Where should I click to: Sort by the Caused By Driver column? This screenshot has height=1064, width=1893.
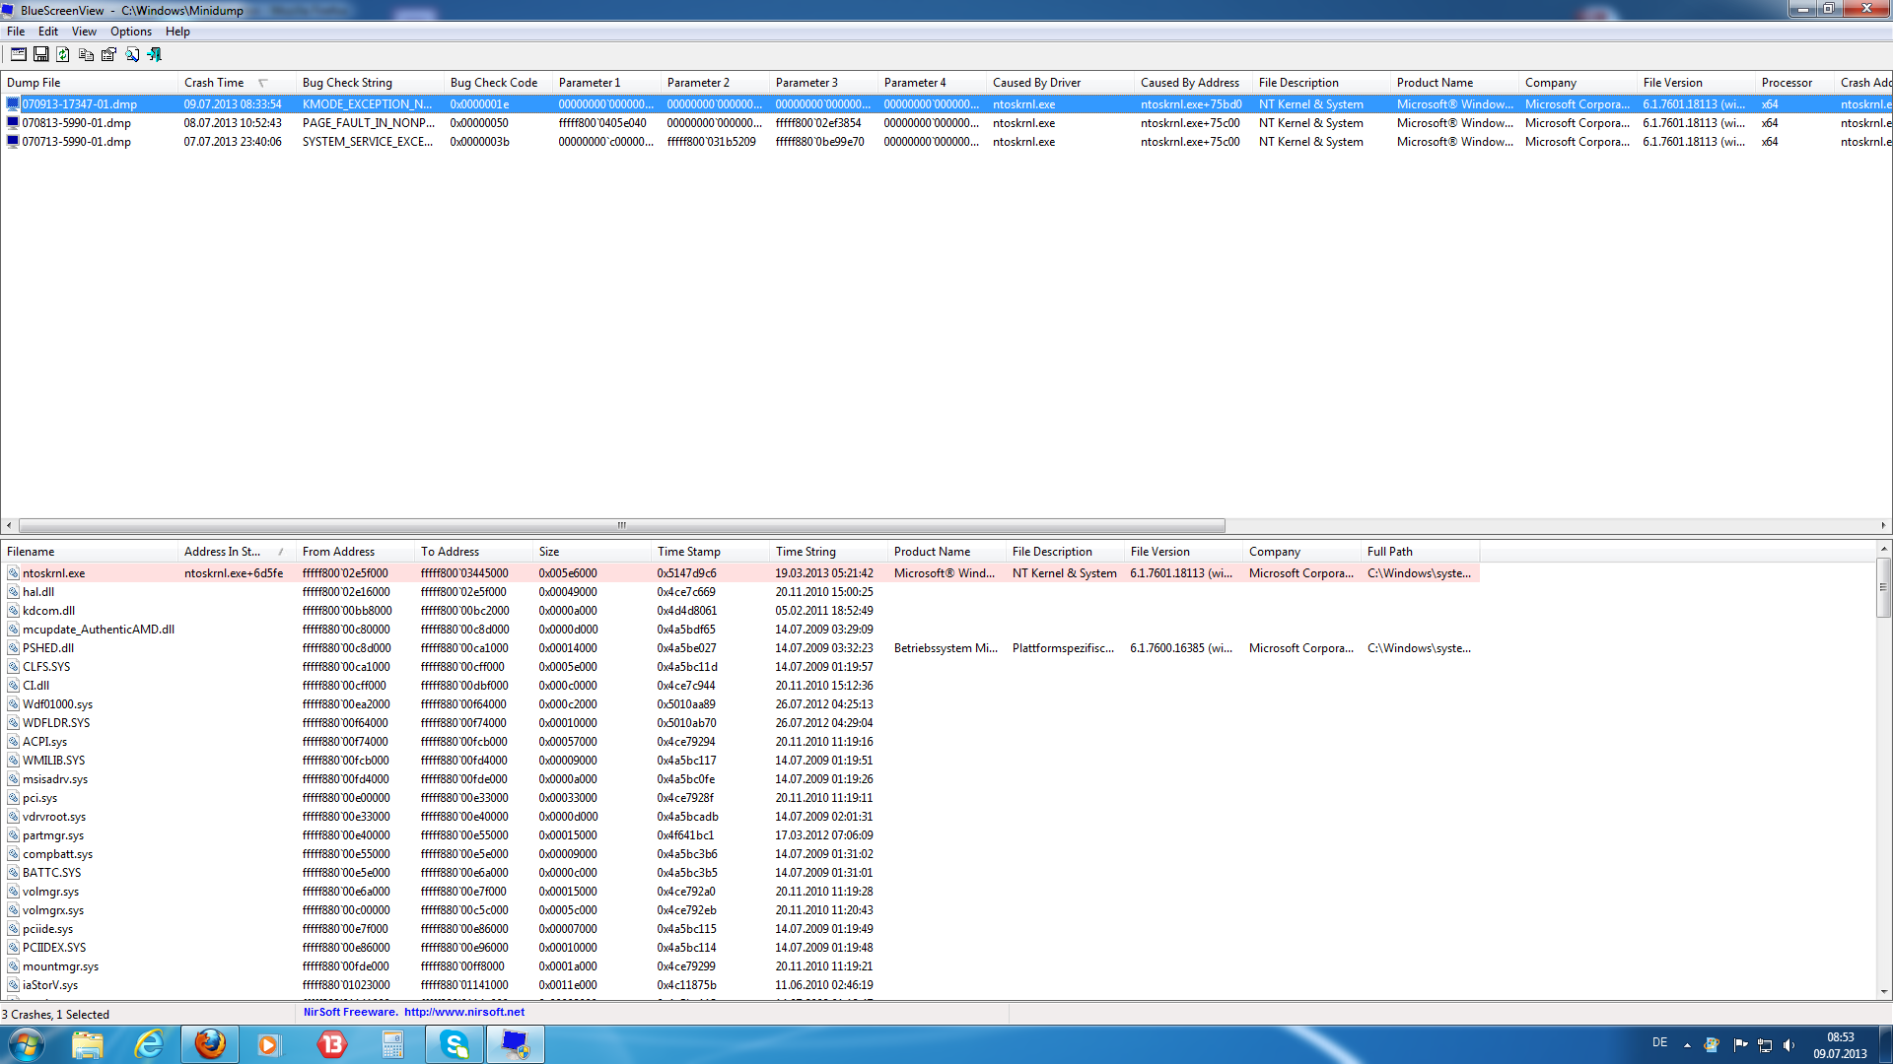pyautogui.click(x=1061, y=83)
